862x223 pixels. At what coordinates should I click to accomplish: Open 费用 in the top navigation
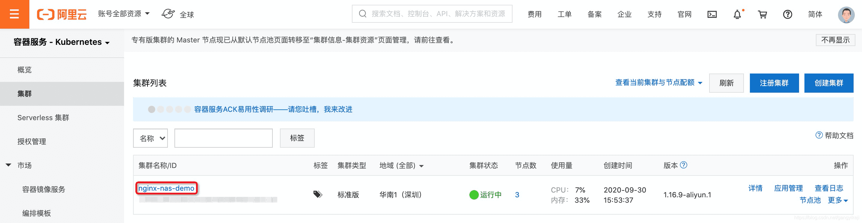tap(534, 14)
